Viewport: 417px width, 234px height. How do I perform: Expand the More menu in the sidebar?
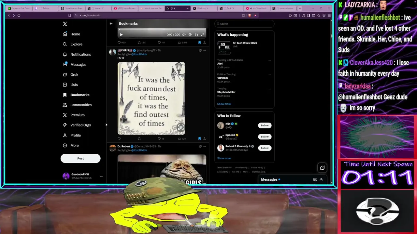[70, 145]
